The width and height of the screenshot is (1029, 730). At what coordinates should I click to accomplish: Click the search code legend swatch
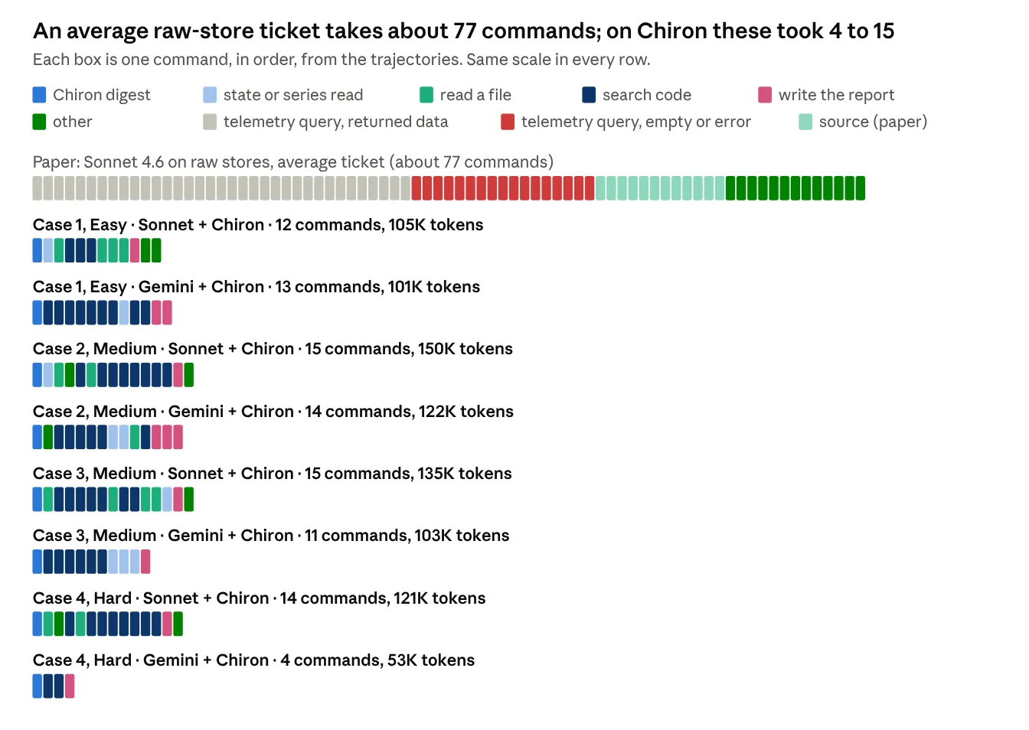(589, 95)
